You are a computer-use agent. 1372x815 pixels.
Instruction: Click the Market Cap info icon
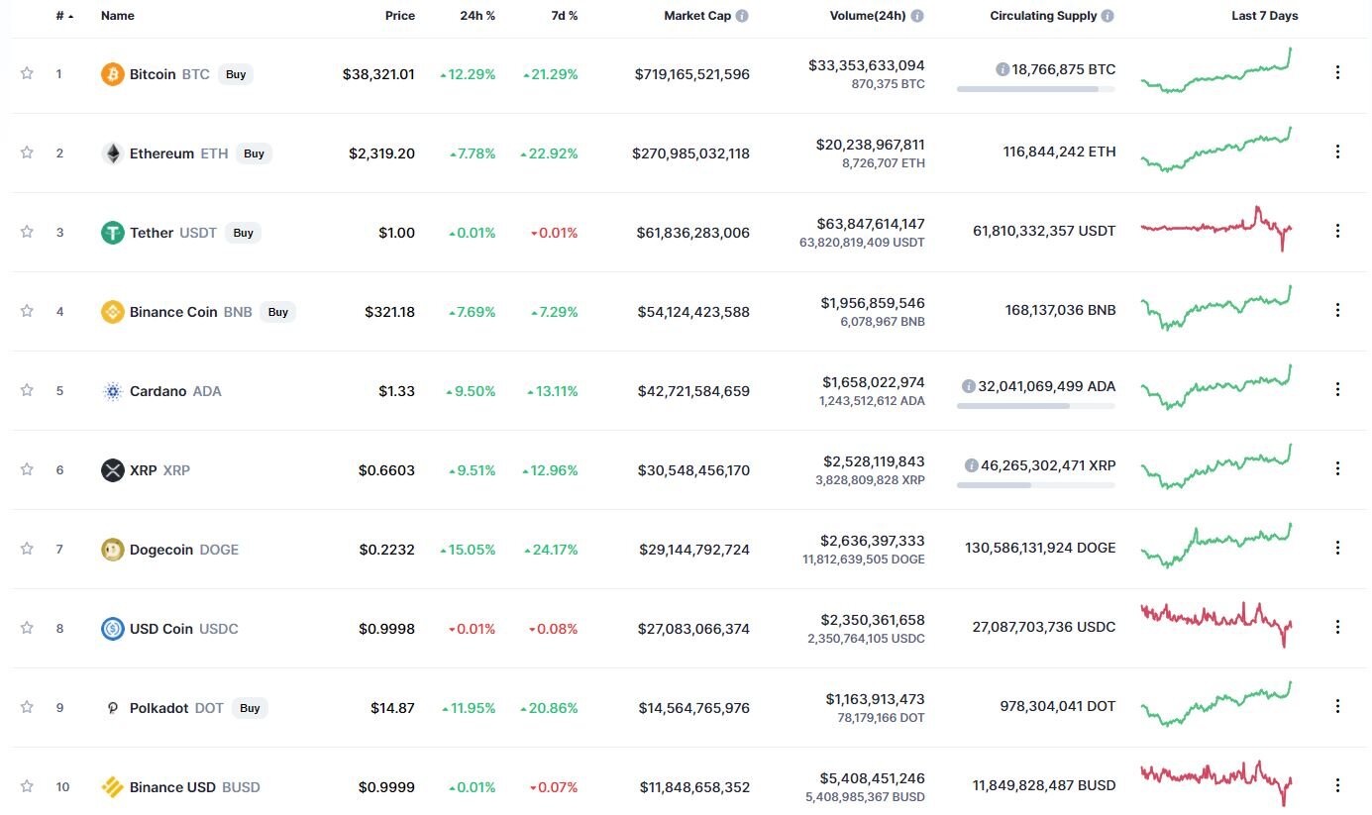(x=742, y=16)
